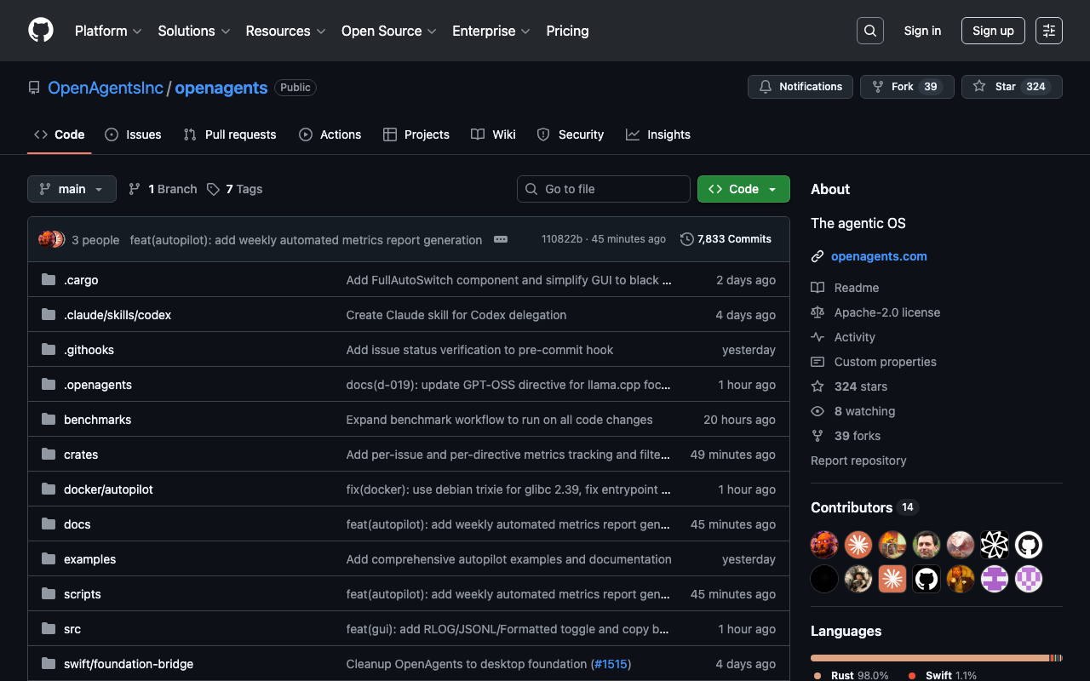The width and height of the screenshot is (1090, 681).
Task: Click the commit history clock icon
Action: click(x=686, y=239)
